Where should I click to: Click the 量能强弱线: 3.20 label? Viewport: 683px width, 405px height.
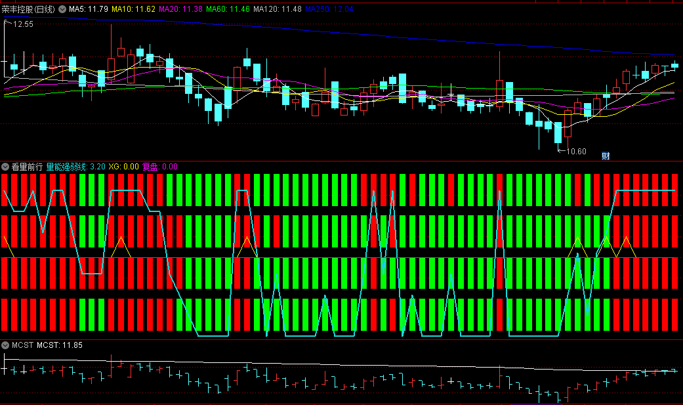tap(76, 167)
